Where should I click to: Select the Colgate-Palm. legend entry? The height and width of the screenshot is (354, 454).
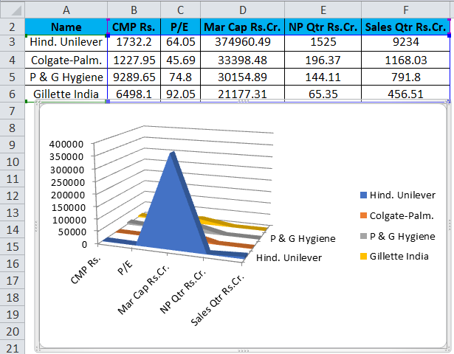point(396,215)
